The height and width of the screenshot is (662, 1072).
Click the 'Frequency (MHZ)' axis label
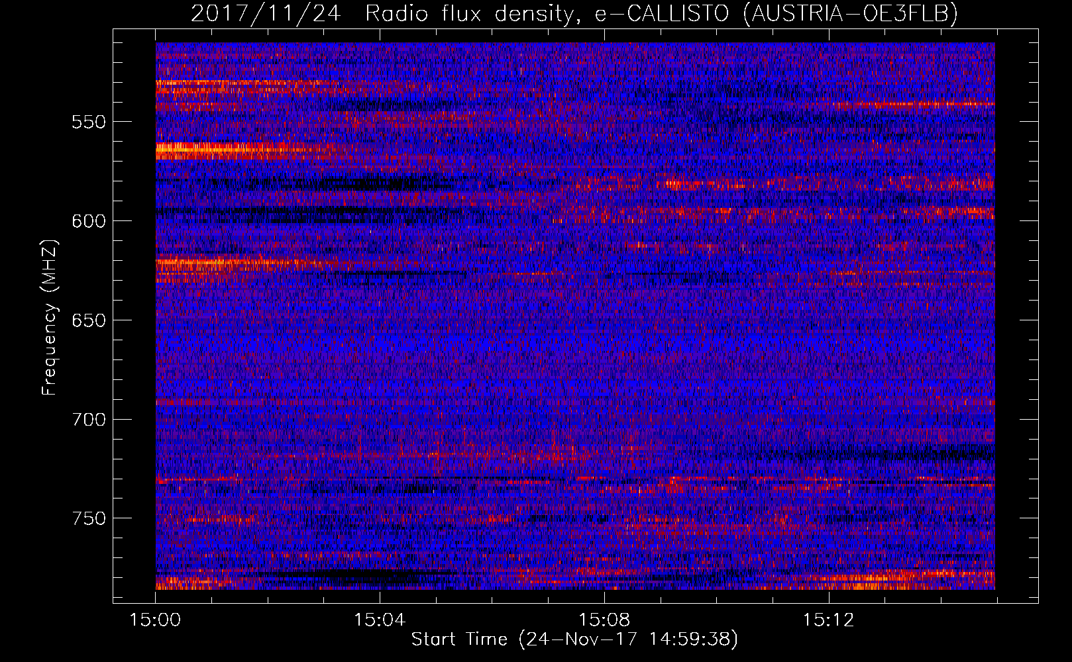(50, 317)
